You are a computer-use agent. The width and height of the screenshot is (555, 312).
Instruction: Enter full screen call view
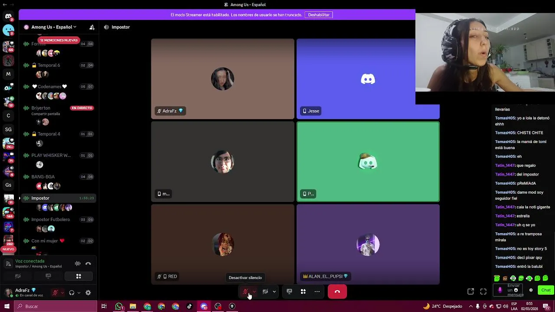point(483,292)
